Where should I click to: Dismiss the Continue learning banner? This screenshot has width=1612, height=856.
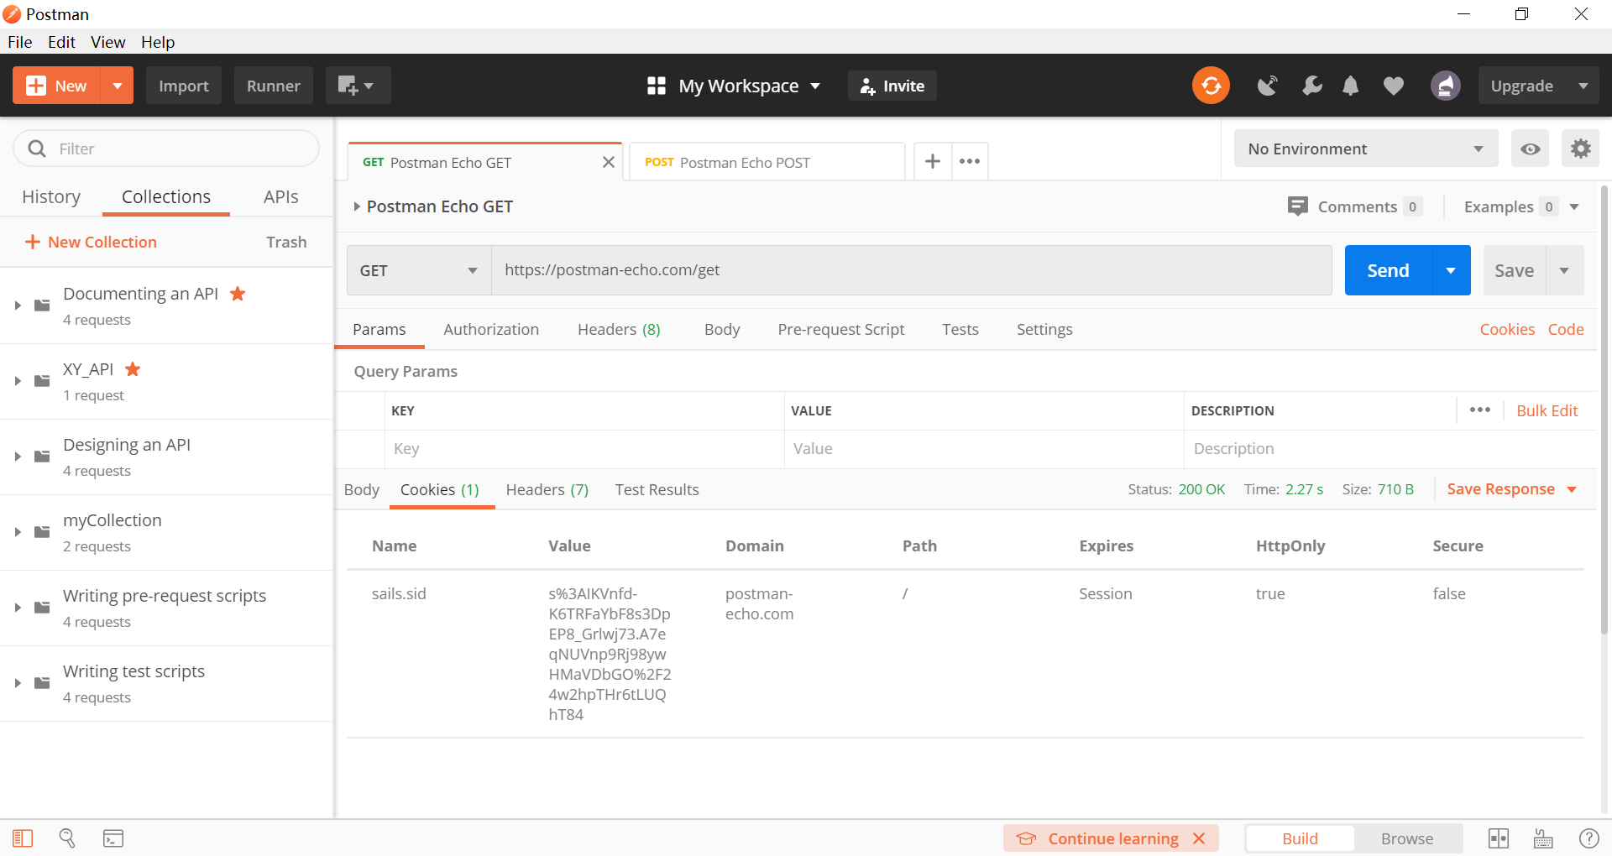tap(1199, 838)
